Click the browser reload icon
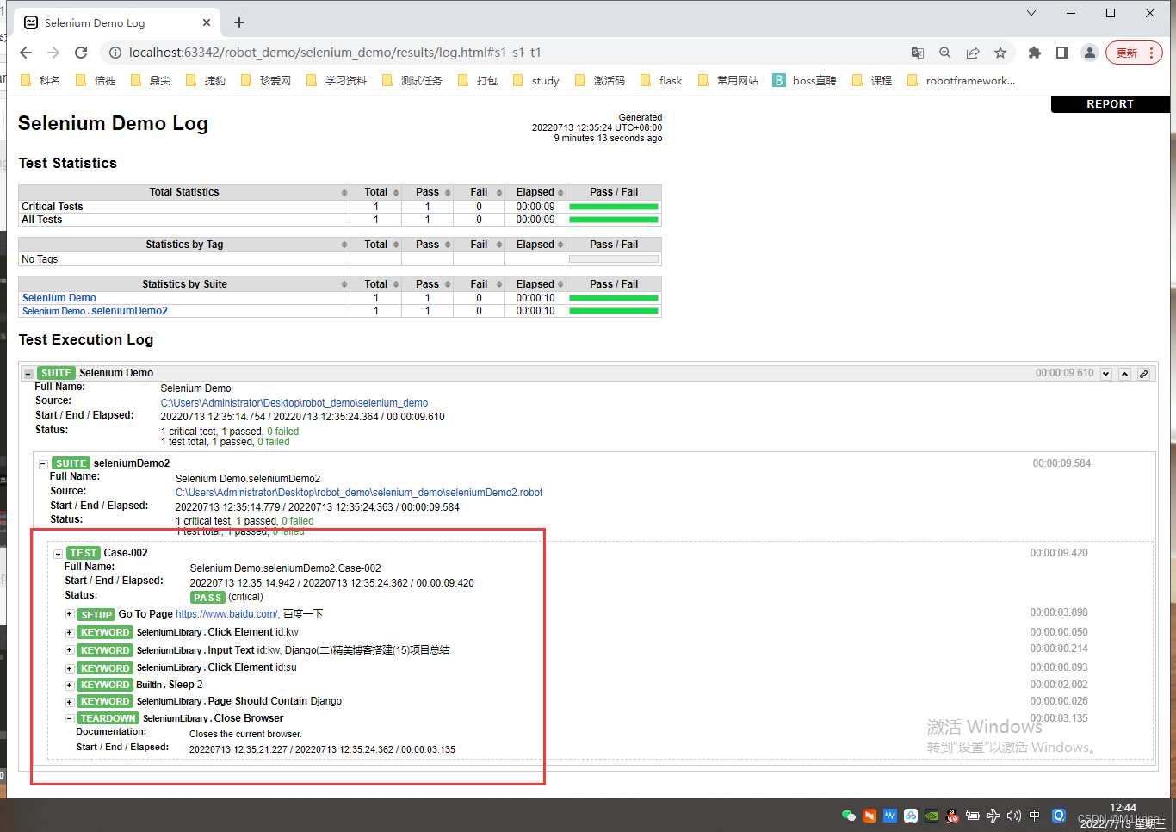 tap(81, 53)
